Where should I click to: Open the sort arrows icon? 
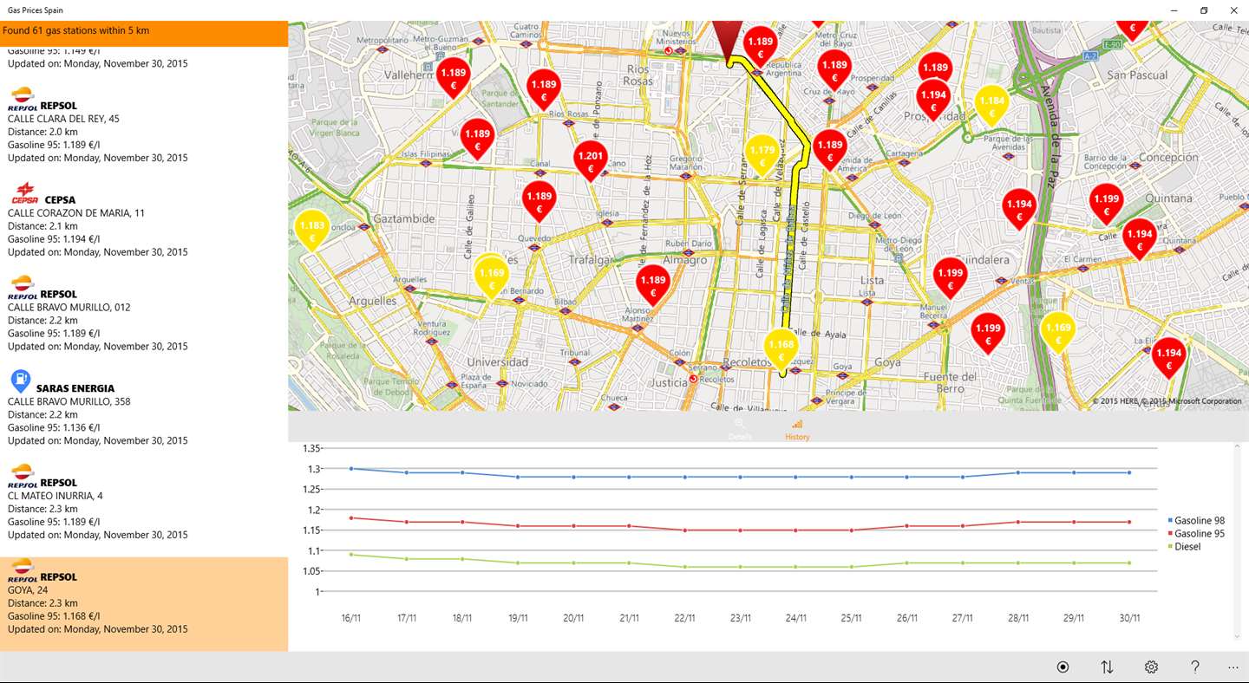coord(1107,667)
